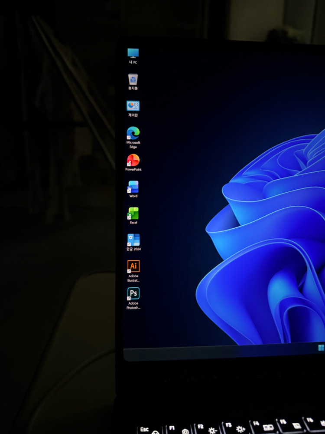Select the "PowerPoint" icon caption
325x434 pixels.
coord(133,169)
